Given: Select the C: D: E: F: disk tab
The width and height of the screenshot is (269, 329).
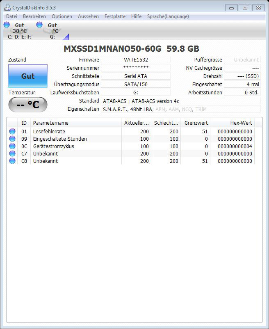Looking at the screenshot, I should click(x=20, y=31).
